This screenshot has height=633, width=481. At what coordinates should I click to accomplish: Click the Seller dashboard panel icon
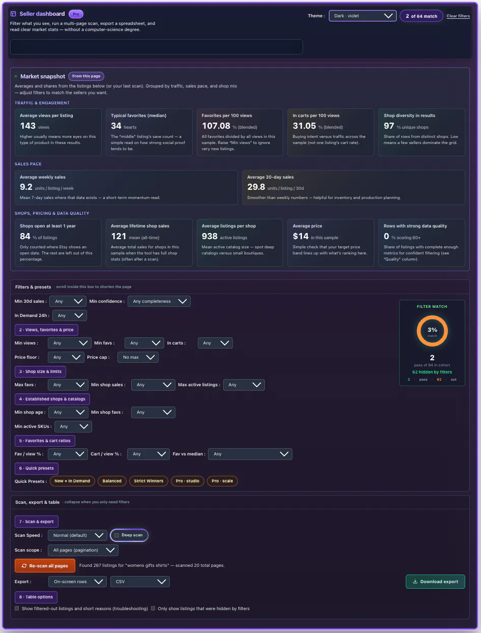point(13,14)
